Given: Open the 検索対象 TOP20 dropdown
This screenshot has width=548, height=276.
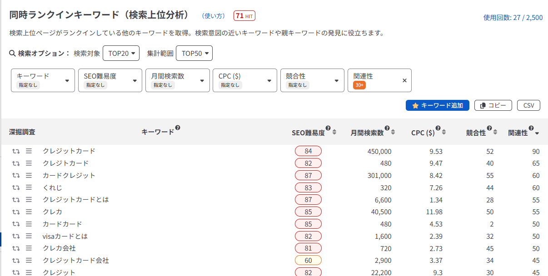Looking at the screenshot, I should click(121, 53).
